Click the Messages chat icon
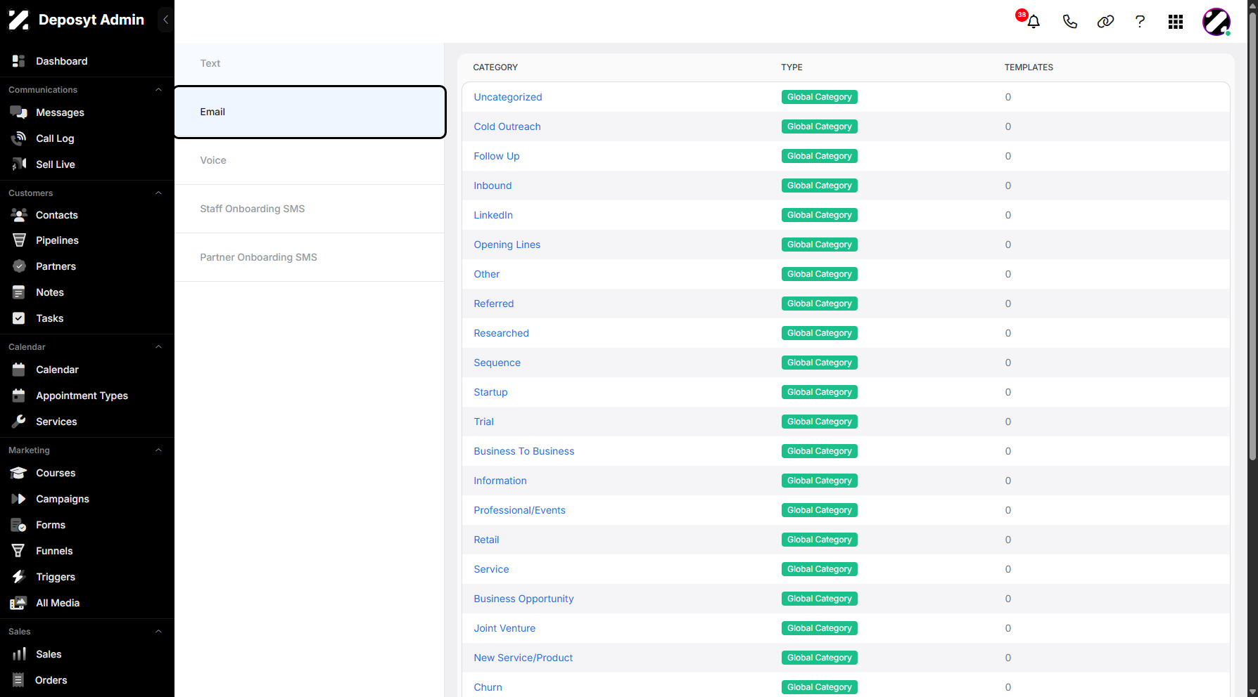This screenshot has width=1258, height=697. pyautogui.click(x=19, y=112)
